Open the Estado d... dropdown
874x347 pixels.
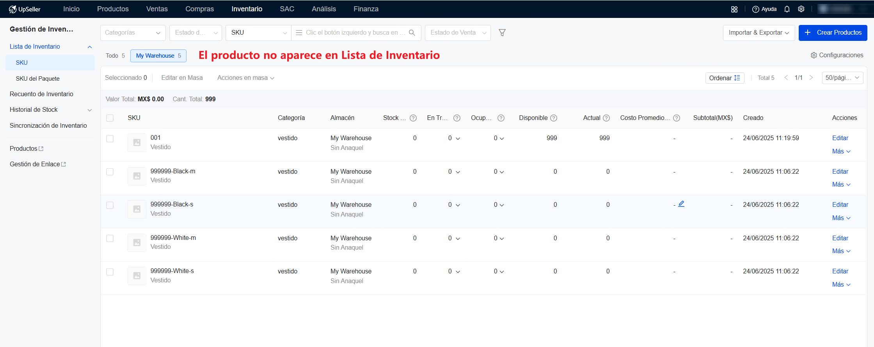point(195,33)
